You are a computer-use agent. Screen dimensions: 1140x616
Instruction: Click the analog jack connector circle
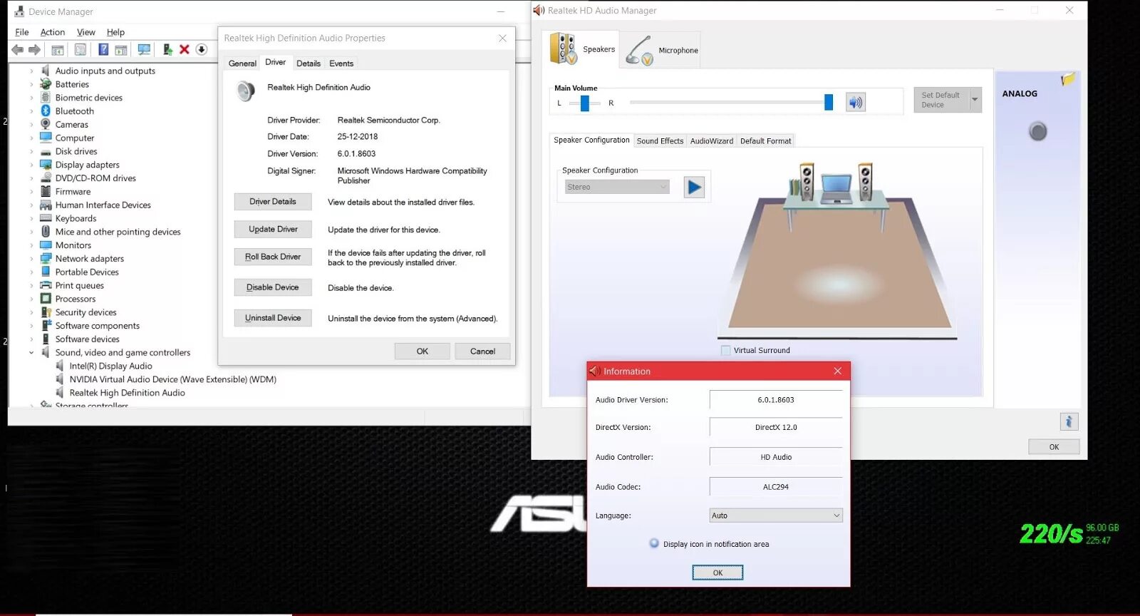[1038, 131]
